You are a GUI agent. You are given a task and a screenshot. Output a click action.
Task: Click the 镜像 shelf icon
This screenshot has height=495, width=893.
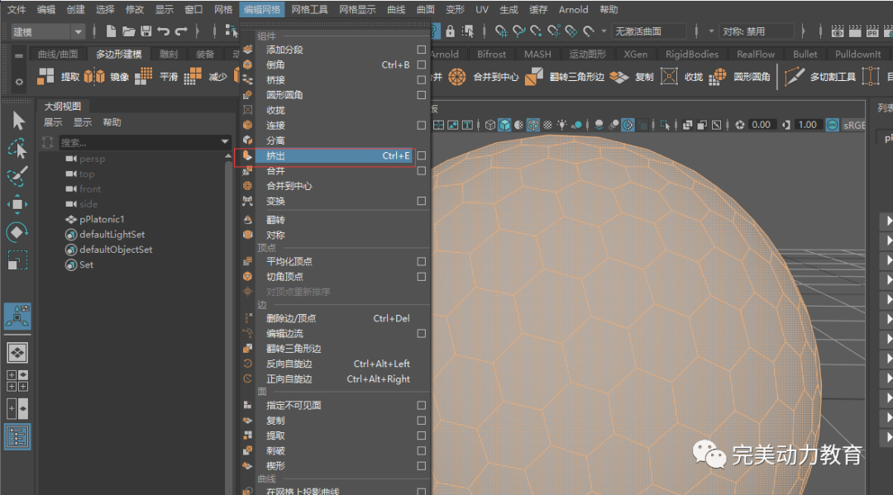click(x=94, y=76)
